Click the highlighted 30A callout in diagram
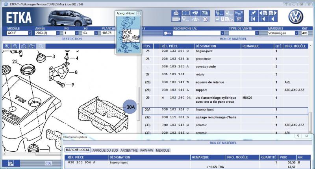The image size is (315, 169). click(130, 107)
